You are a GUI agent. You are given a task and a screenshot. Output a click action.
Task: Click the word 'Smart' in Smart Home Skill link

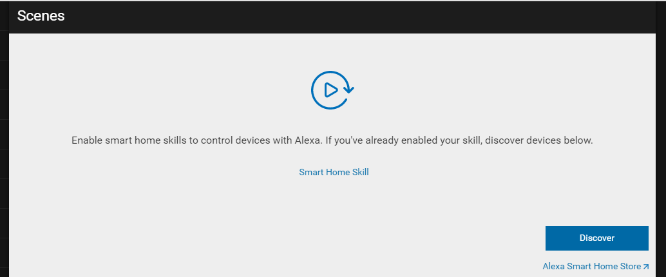click(x=310, y=172)
